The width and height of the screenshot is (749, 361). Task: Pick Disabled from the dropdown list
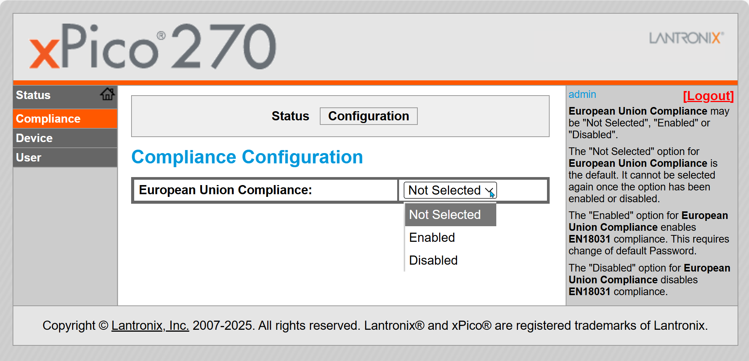[433, 260]
